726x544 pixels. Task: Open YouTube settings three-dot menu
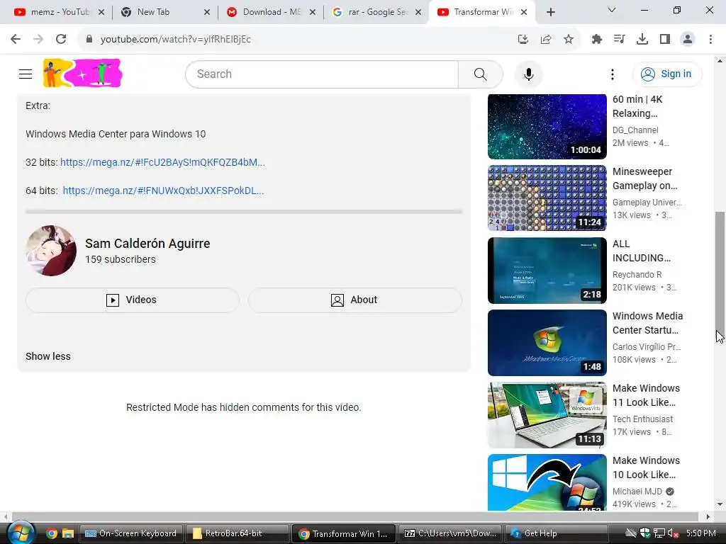[x=612, y=74]
